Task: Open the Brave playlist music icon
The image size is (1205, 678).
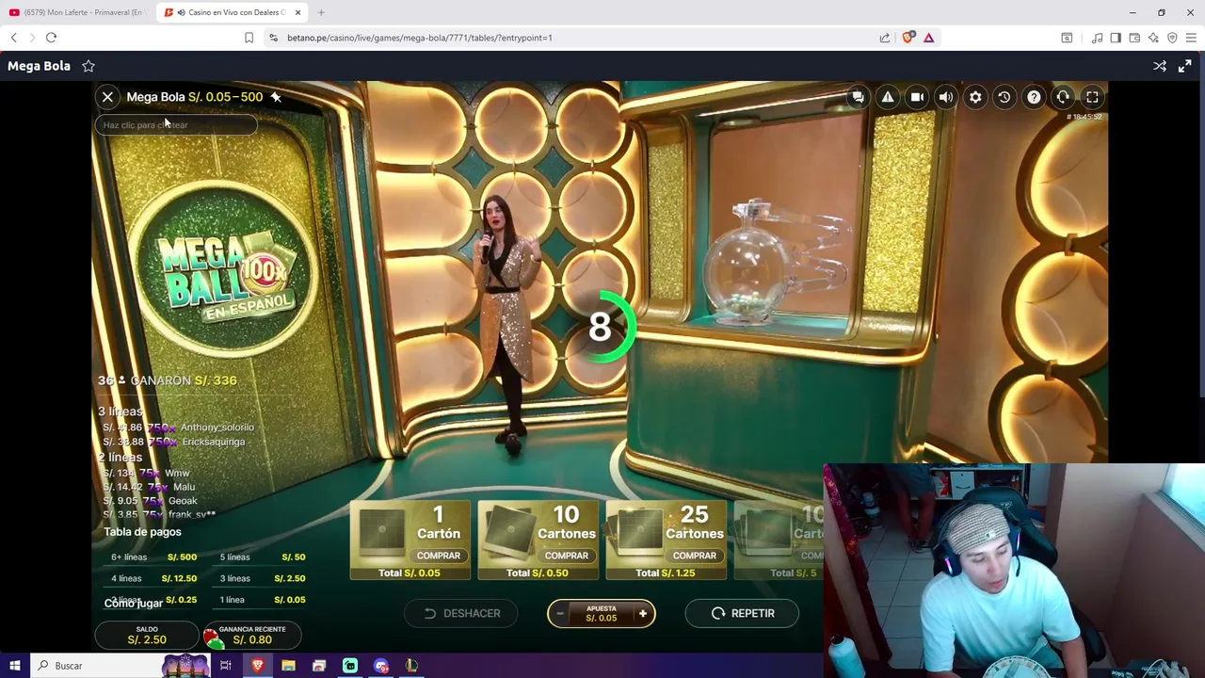Action: [1097, 38]
